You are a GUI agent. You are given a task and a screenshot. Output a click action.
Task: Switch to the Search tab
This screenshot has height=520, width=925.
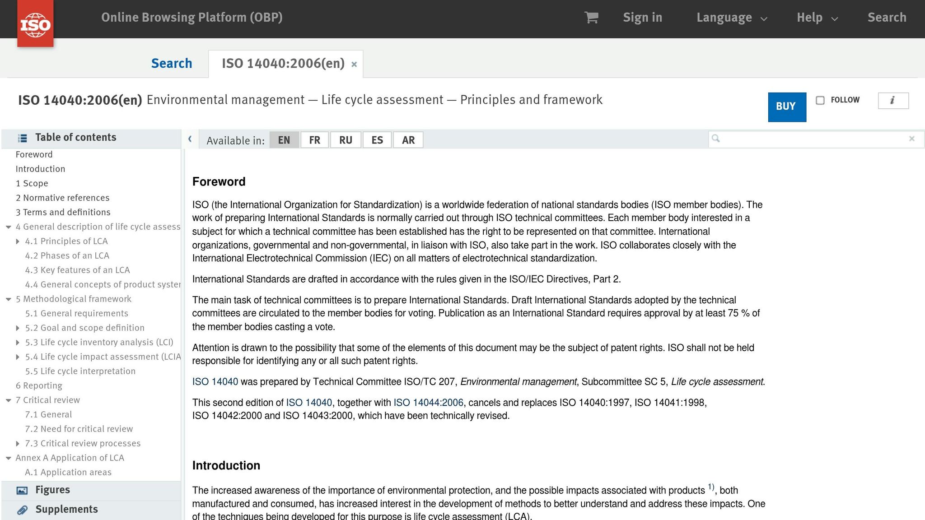click(172, 63)
